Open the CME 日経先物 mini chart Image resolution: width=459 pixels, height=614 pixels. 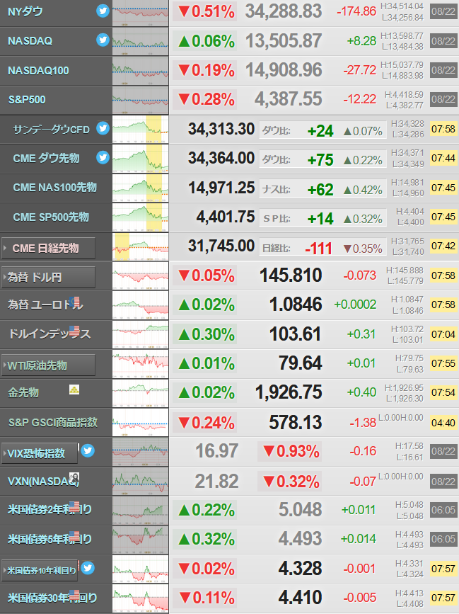(x=140, y=246)
